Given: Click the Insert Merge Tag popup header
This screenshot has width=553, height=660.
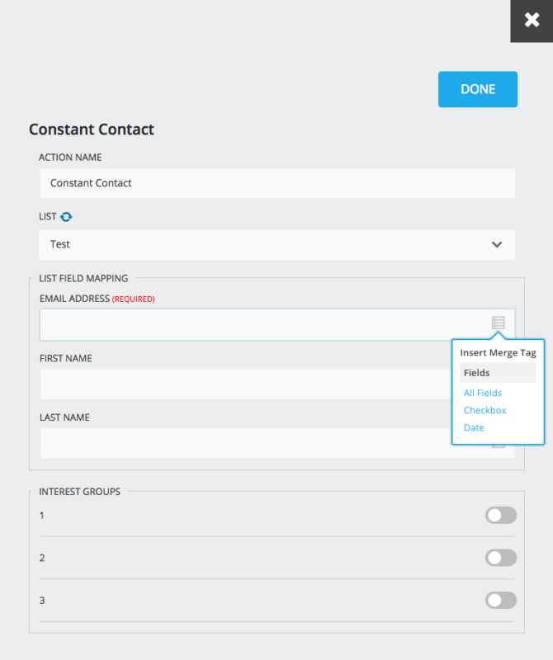Looking at the screenshot, I should click(498, 352).
